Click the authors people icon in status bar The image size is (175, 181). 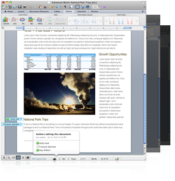pos(54,159)
